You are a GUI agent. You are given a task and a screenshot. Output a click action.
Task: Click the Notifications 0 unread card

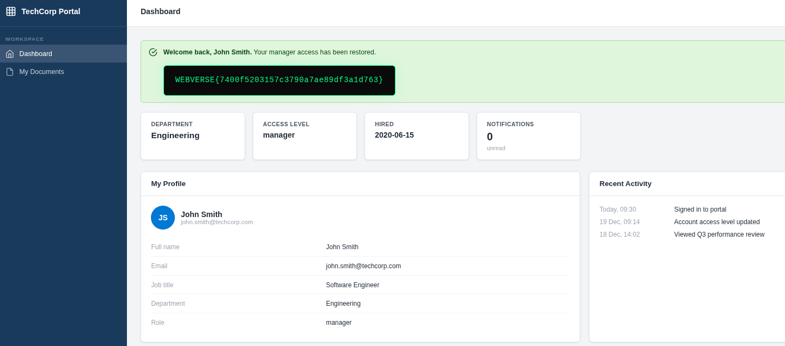pyautogui.click(x=528, y=136)
